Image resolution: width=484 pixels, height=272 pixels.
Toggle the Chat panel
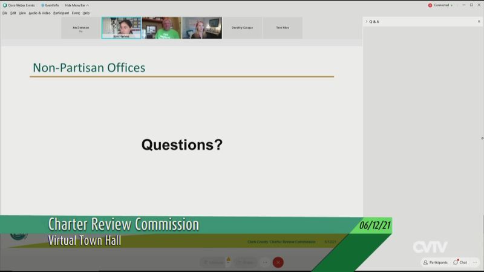[460, 262]
